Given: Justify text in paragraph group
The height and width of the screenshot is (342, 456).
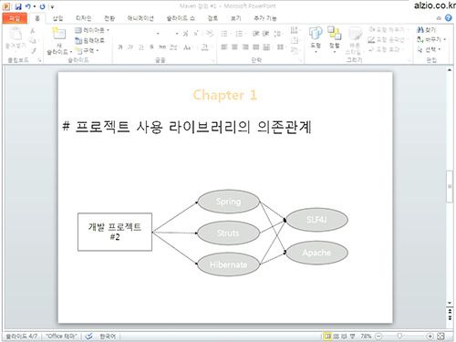Looking at the screenshot, I should pyautogui.click(x=256, y=47).
